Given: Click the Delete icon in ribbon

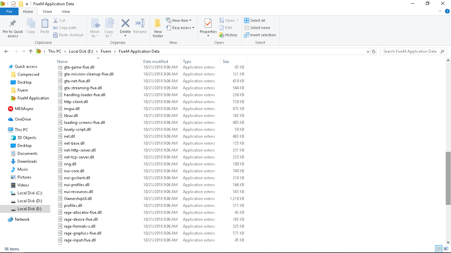Looking at the screenshot, I should pos(125,24).
